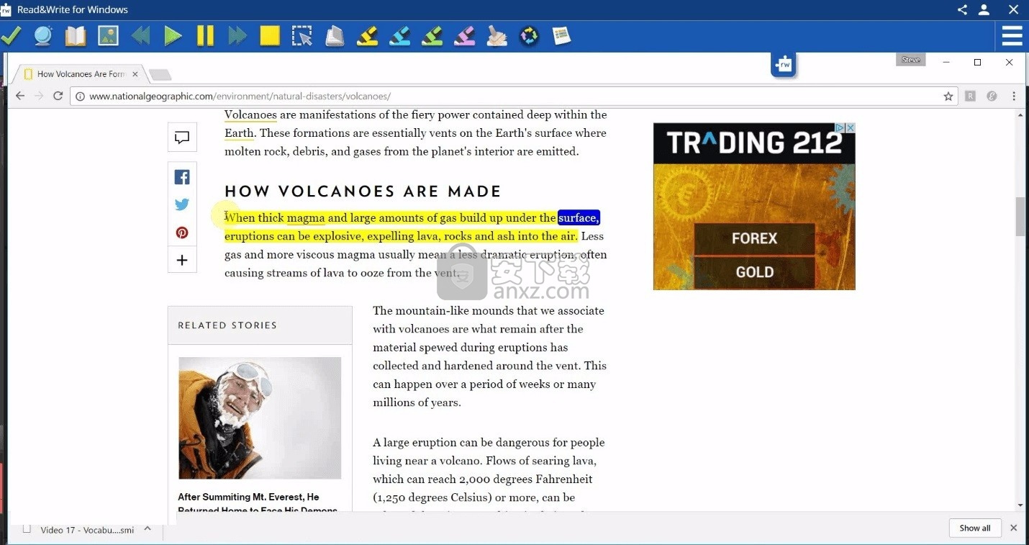Click the AdChoices triangle icon

(840, 127)
